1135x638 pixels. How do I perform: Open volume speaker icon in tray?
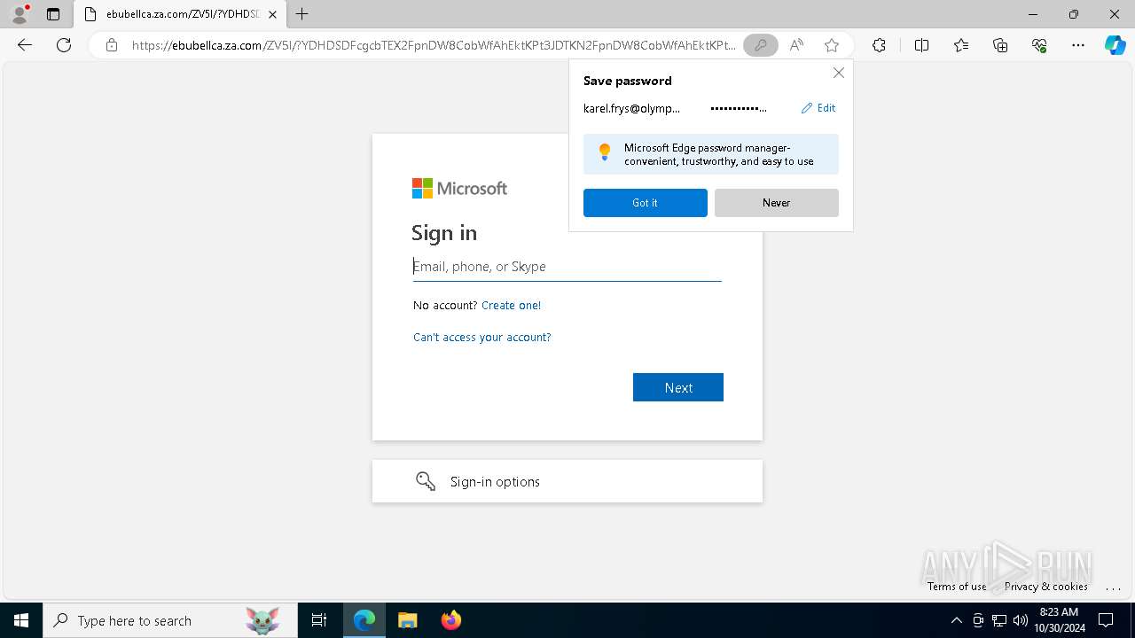click(x=1021, y=620)
